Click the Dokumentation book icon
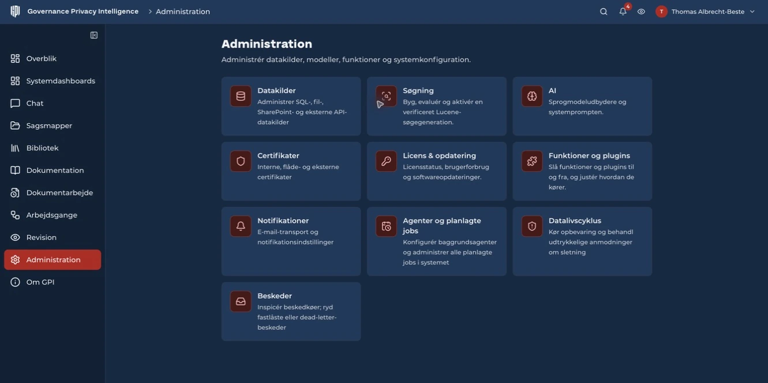Image resolution: width=768 pixels, height=383 pixels. click(x=15, y=170)
